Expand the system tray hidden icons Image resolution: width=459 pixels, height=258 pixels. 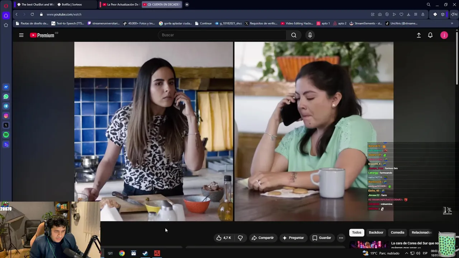pos(406,253)
